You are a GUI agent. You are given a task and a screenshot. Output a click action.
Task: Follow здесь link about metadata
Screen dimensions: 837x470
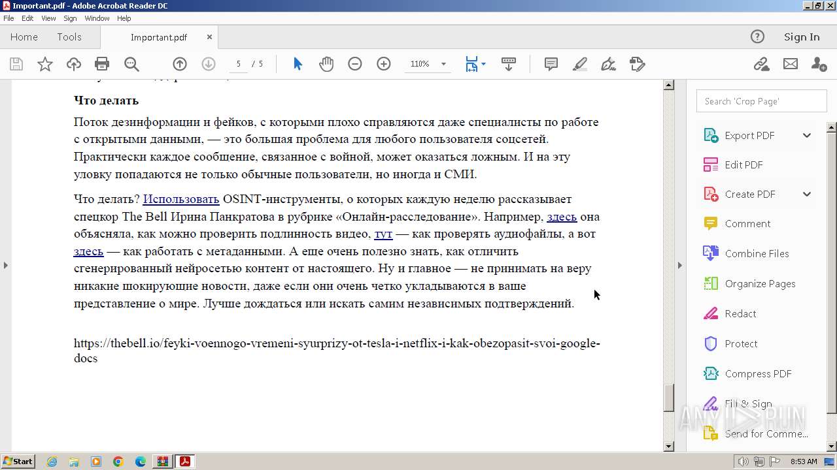(x=88, y=251)
